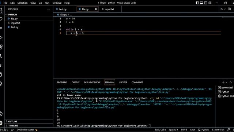Open the Source Control view
Image resolution: width=234 pixels, height=132 pixels.
(x=1, y=28)
